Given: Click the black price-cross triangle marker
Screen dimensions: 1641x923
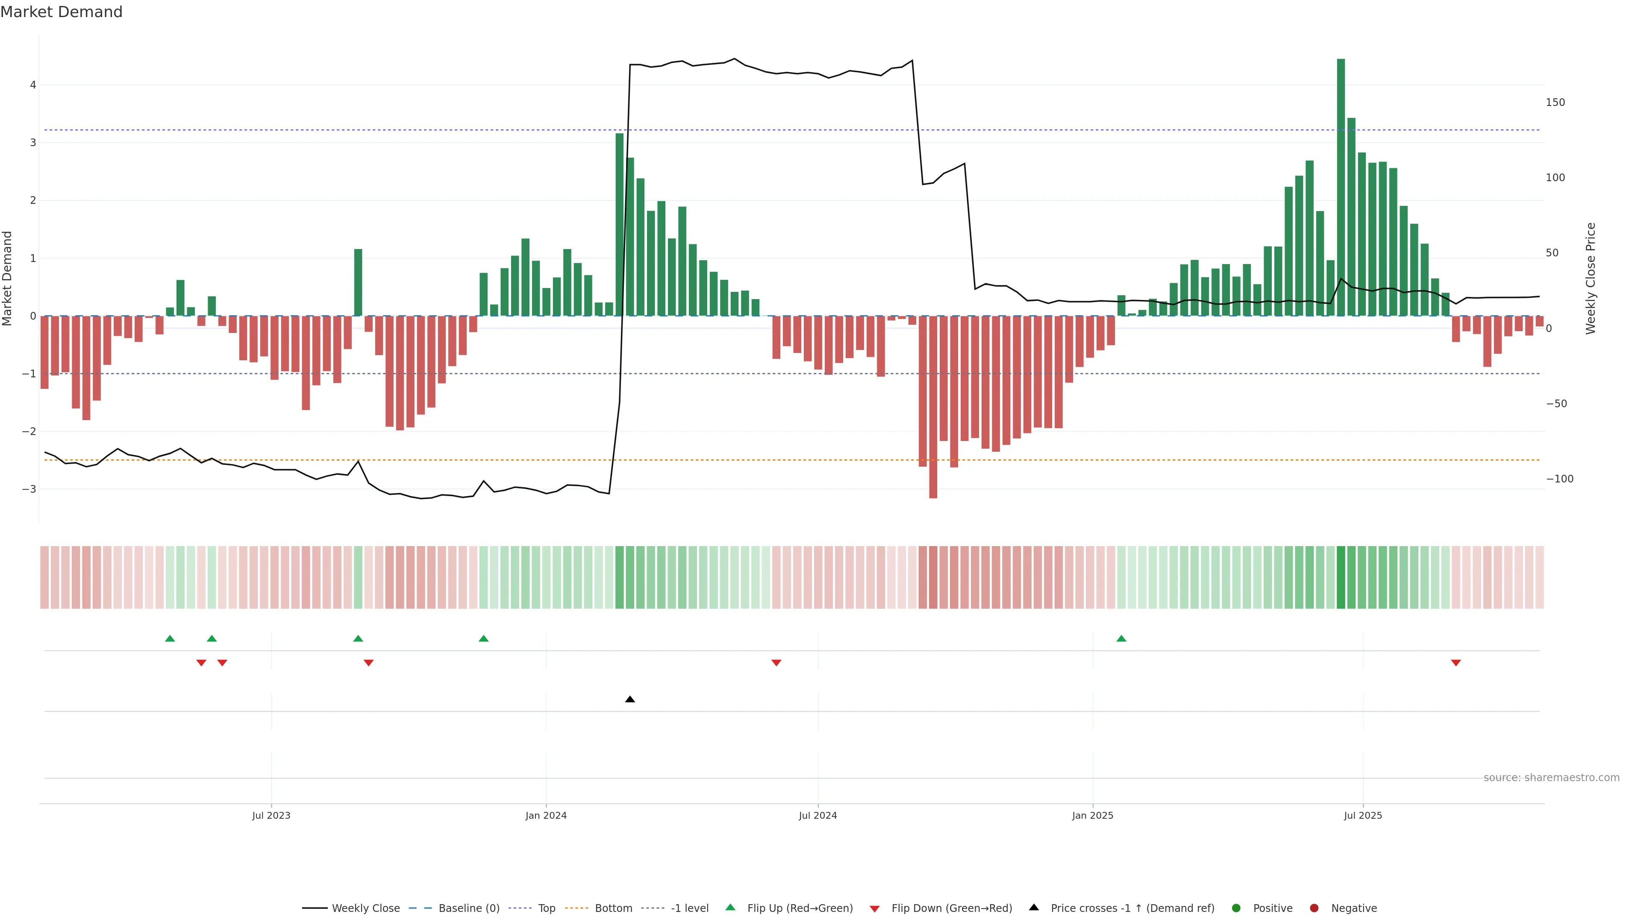Looking at the screenshot, I should click(630, 700).
